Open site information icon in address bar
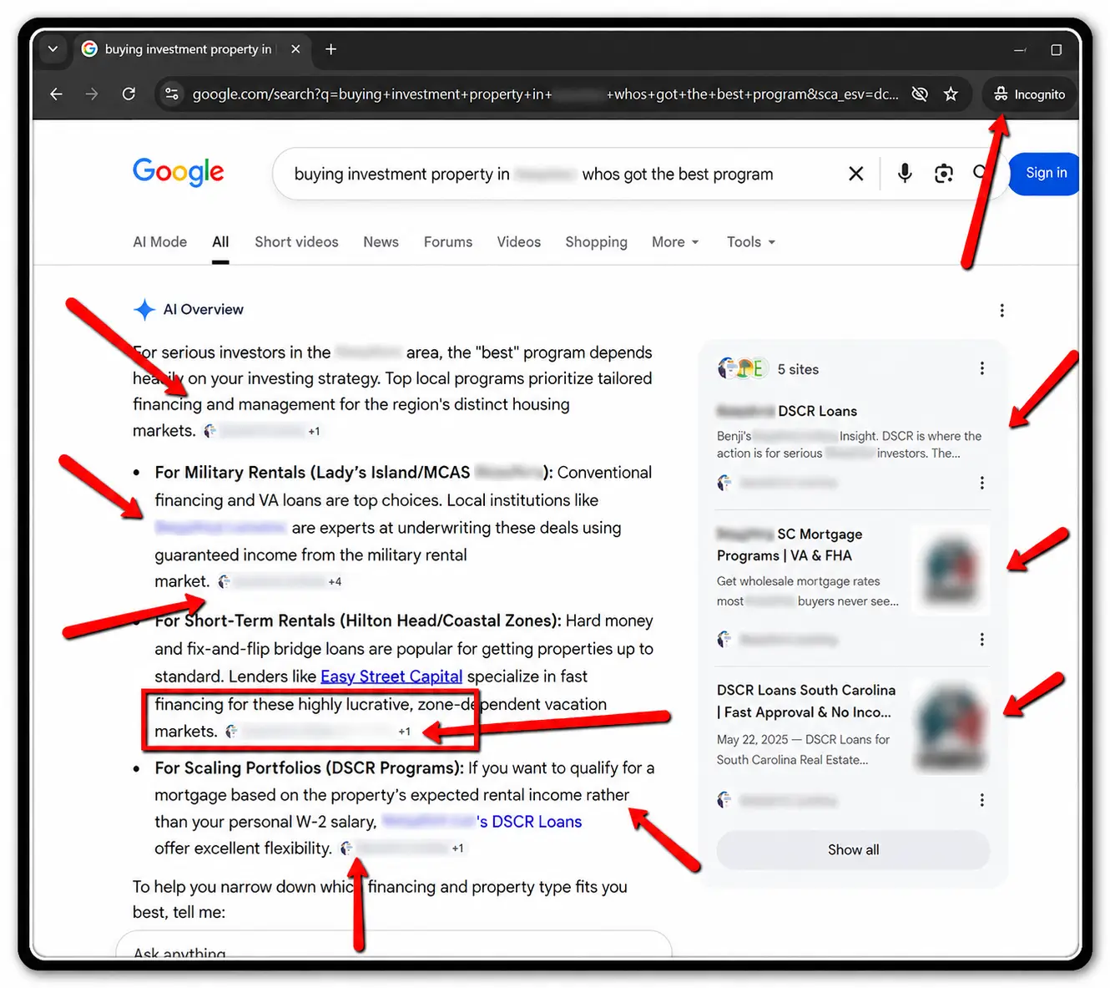This screenshot has width=1110, height=988. pos(172,94)
